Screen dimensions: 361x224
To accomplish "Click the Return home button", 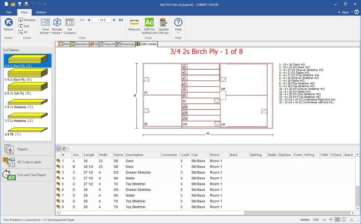I will [x=9, y=25].
